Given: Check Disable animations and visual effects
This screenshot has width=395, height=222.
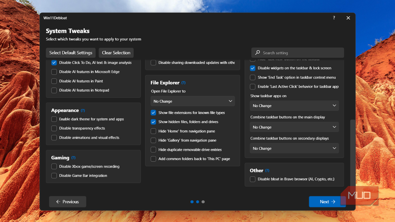Looking at the screenshot, I should point(54,138).
